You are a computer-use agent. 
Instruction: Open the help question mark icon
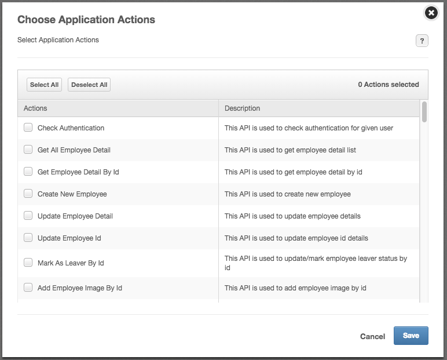point(422,41)
